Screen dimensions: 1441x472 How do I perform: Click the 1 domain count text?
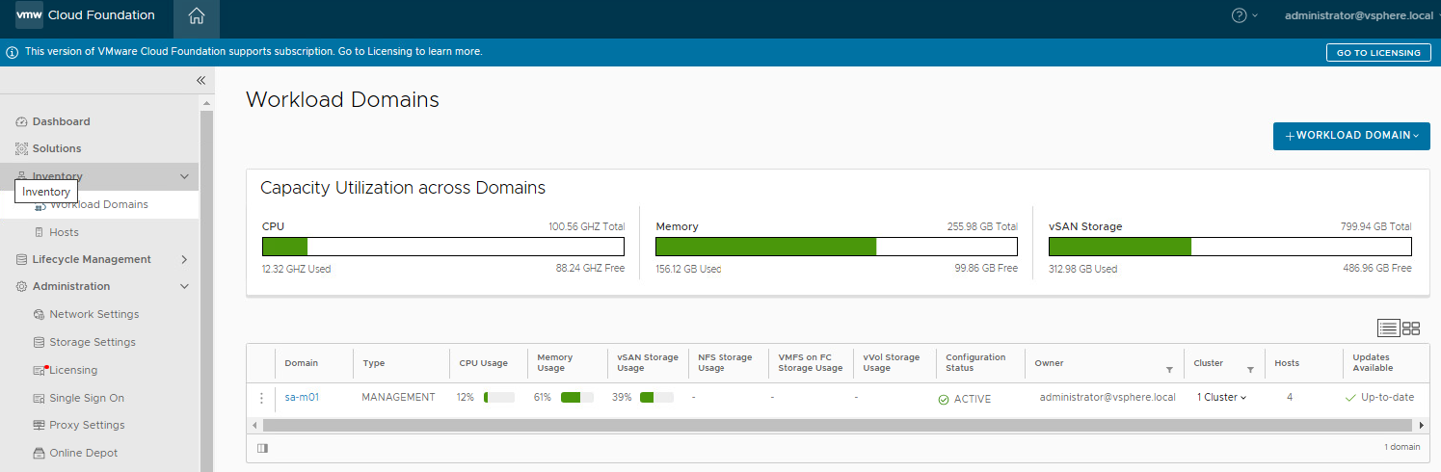pyautogui.click(x=1402, y=448)
